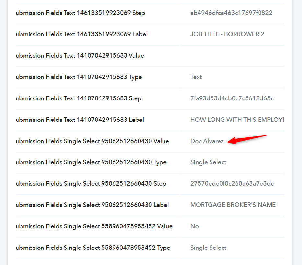Click the 'No' value for field 558960478953452

click(x=195, y=226)
